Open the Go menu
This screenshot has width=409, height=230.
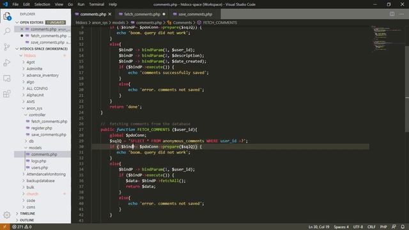[70, 4]
